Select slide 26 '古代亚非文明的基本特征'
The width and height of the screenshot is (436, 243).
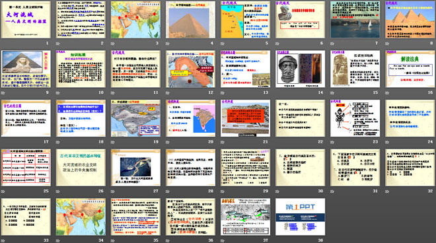pos(81,168)
